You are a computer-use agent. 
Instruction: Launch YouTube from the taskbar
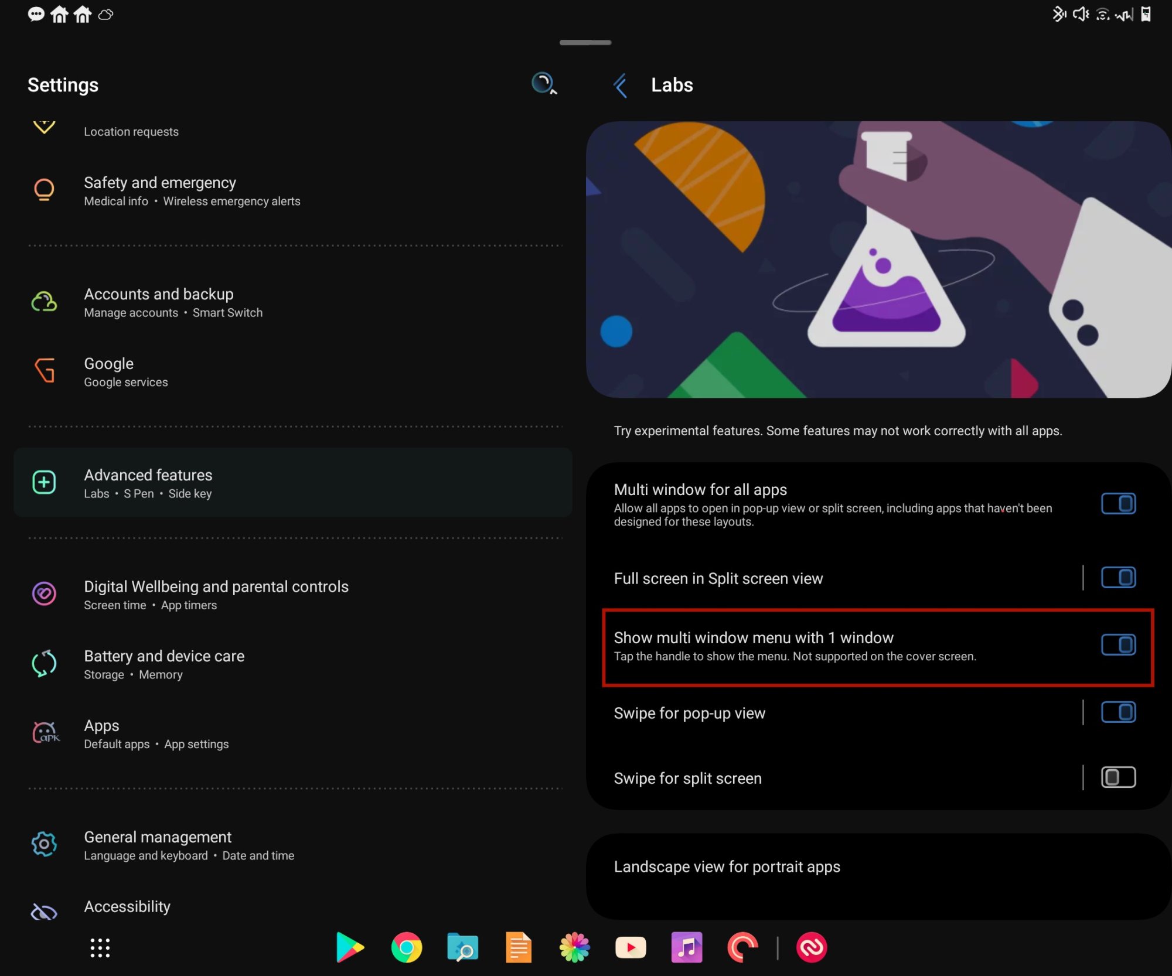631,947
